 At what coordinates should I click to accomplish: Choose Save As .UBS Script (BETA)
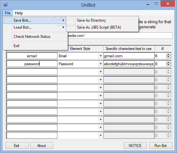[x=102, y=27]
